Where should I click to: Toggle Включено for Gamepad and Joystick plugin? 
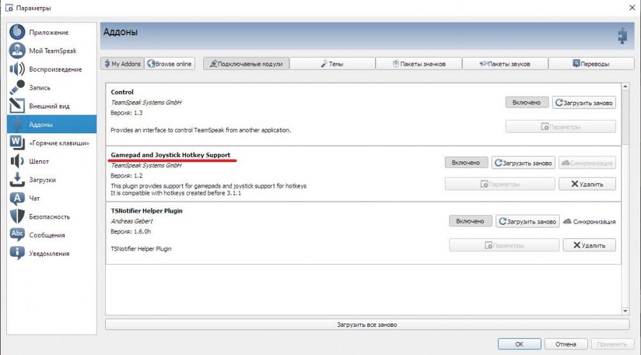click(x=466, y=163)
